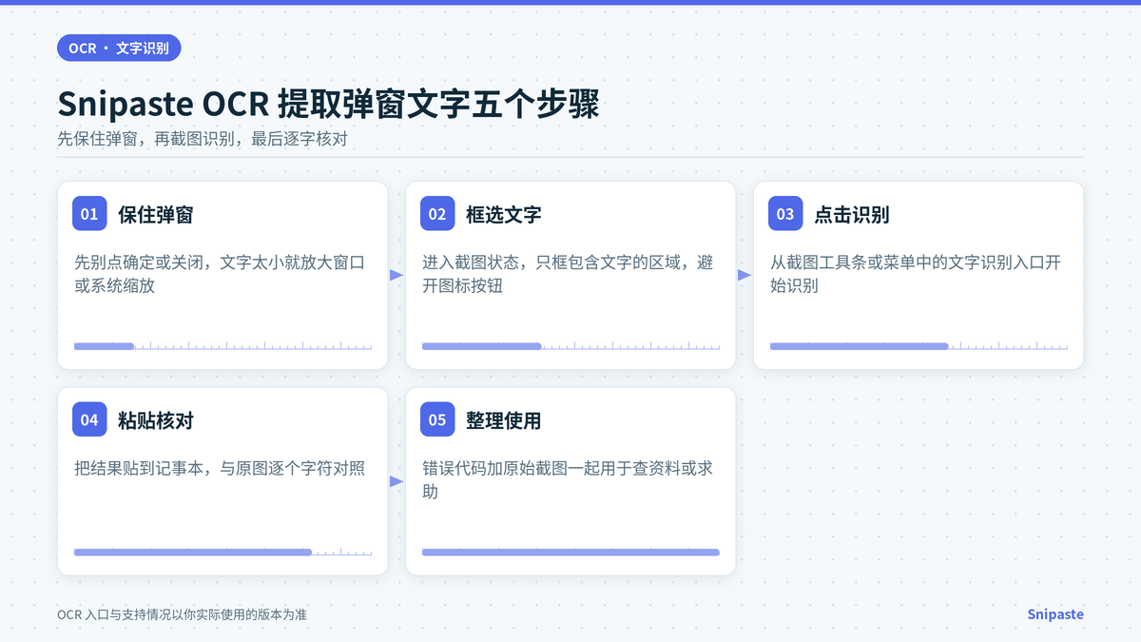Image resolution: width=1141 pixels, height=642 pixels.
Task: Click the progress bar in 整理使用 card
Action: (570, 552)
